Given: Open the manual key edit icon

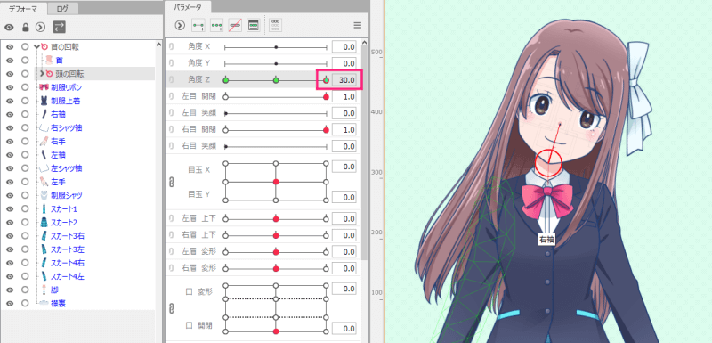Looking at the screenshot, I should coord(254,26).
